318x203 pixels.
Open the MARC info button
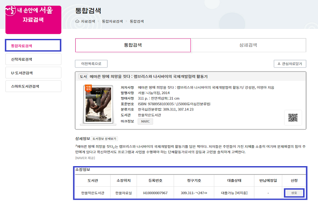[146, 121]
